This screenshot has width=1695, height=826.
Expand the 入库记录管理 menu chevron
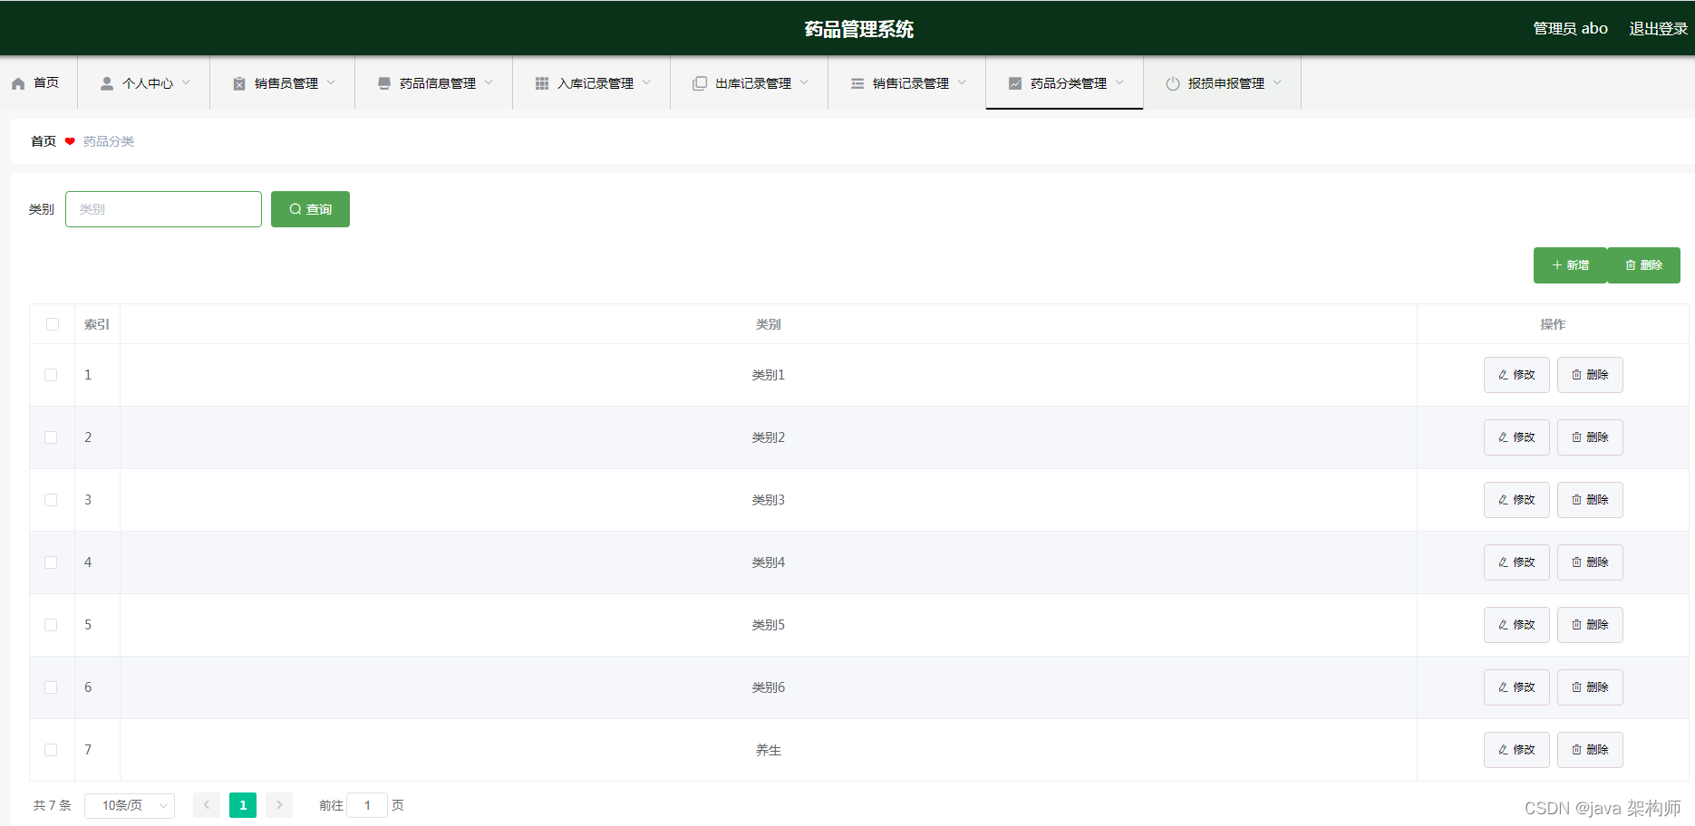click(646, 82)
